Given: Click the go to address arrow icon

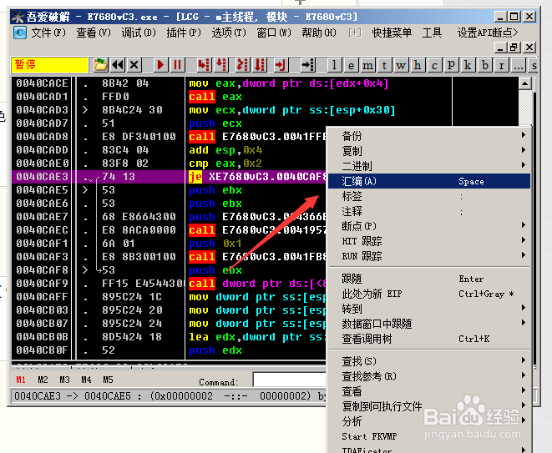Looking at the screenshot, I should coord(308,65).
